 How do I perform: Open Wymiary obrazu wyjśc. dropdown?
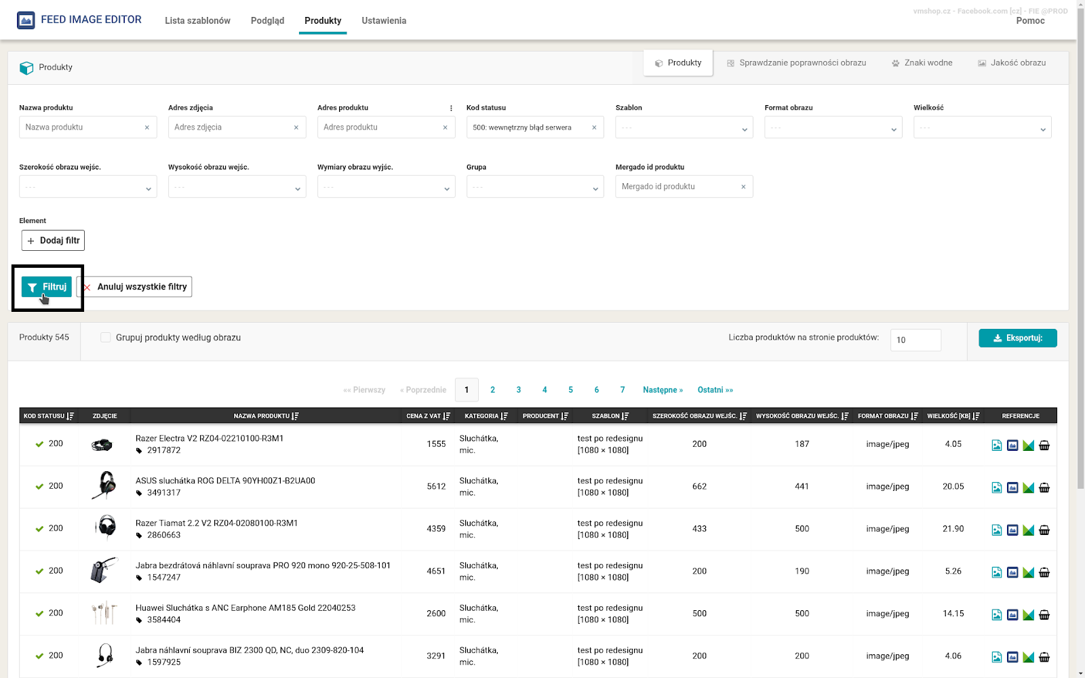[387, 187]
